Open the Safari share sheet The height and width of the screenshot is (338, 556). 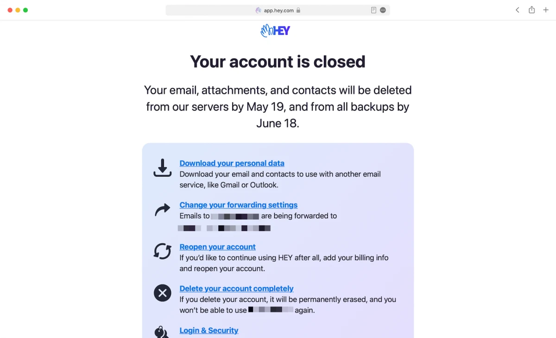coord(531,10)
